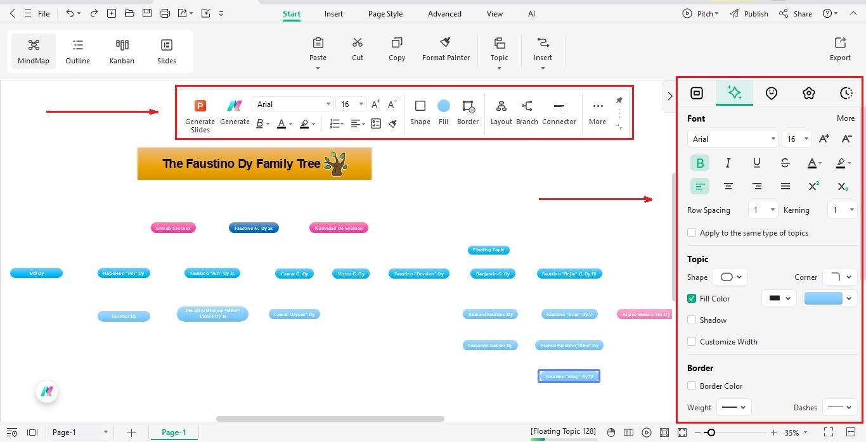Switch to the Insert ribbon tab

[x=333, y=13]
